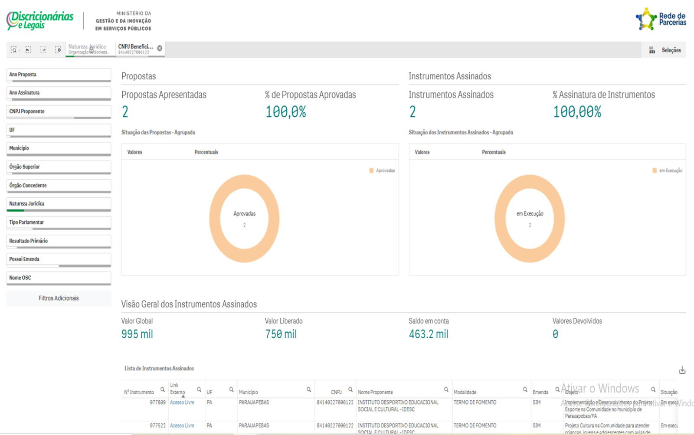Click the step back selection icon

[28, 50]
